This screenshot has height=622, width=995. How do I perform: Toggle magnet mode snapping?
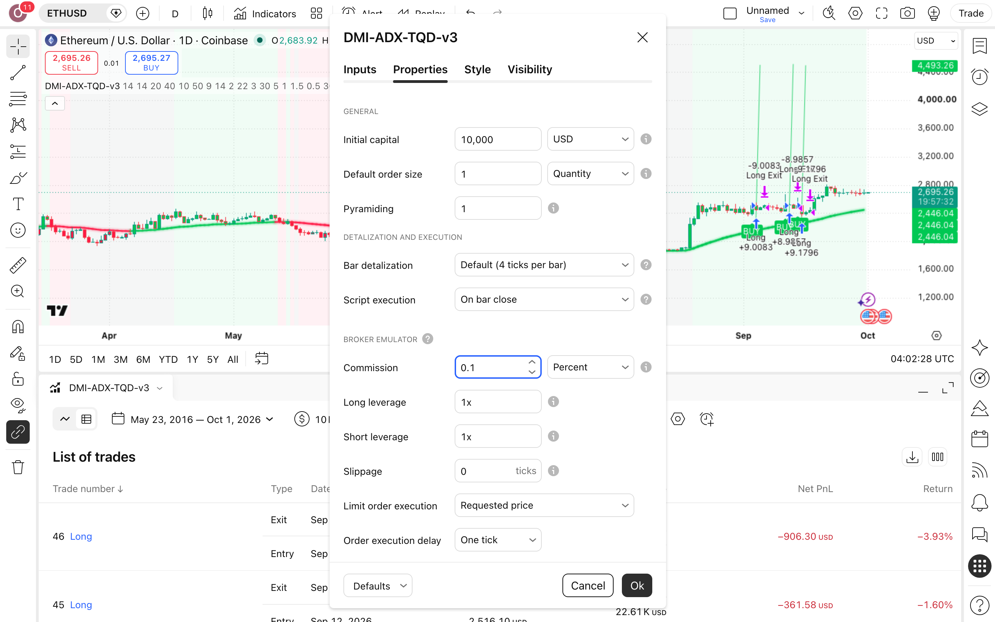click(18, 327)
